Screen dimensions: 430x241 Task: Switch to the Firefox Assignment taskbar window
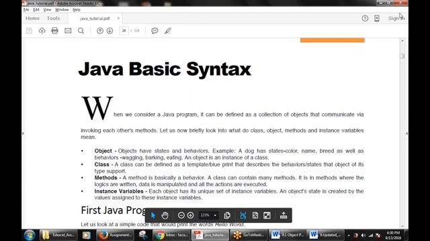(115, 235)
